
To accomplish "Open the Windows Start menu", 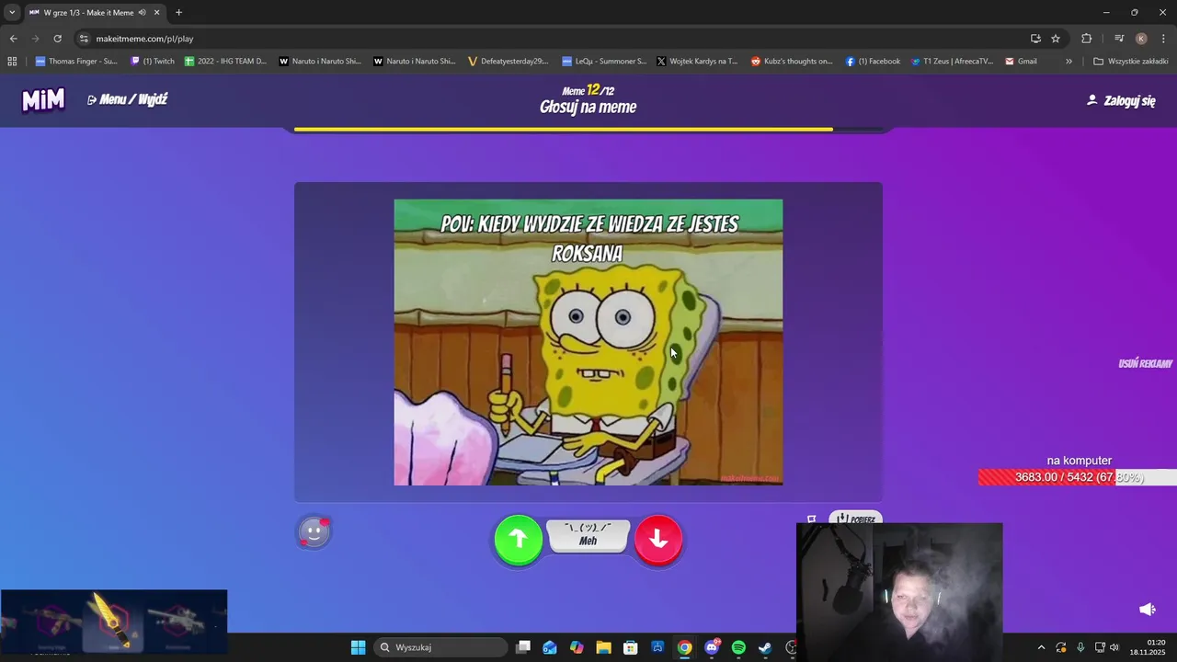I will [358, 647].
